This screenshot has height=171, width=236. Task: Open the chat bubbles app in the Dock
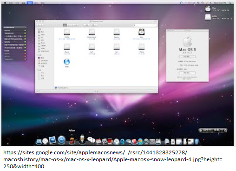[91, 140]
